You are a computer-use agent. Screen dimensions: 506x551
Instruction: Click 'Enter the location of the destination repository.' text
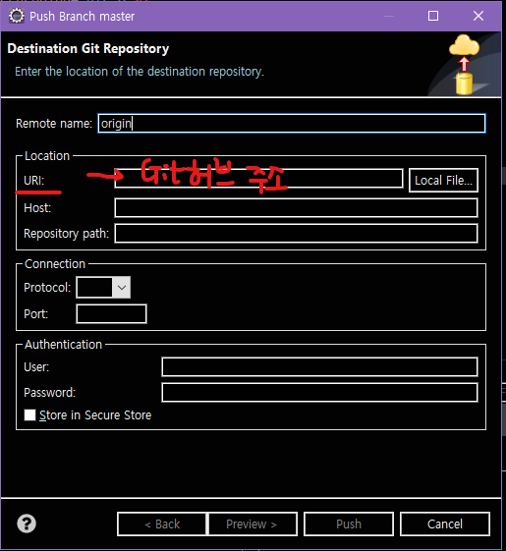(x=140, y=72)
